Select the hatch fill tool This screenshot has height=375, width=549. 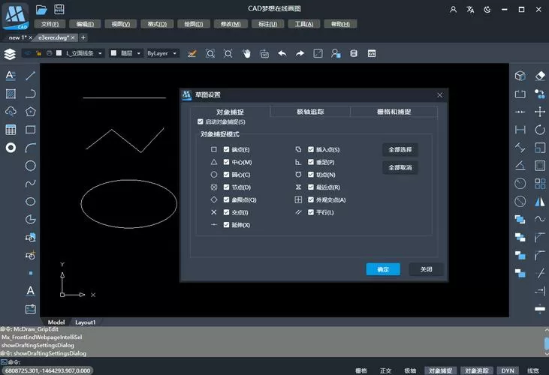[x=11, y=94]
